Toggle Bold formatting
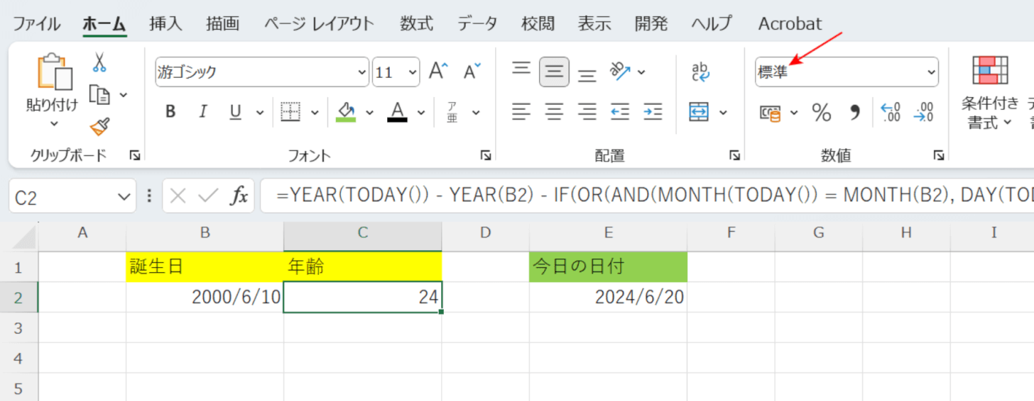This screenshot has height=401, width=1034. pyautogui.click(x=170, y=112)
